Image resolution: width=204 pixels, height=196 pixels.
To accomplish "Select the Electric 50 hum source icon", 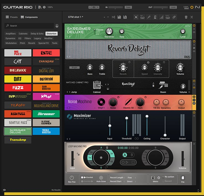I will (x=129, y=102).
